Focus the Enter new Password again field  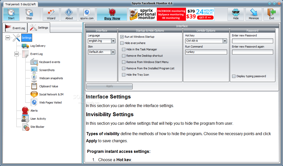pyautogui.click(x=253, y=52)
